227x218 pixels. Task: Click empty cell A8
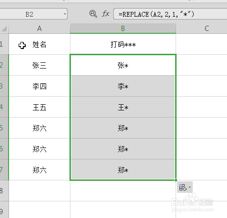[x=39, y=191]
